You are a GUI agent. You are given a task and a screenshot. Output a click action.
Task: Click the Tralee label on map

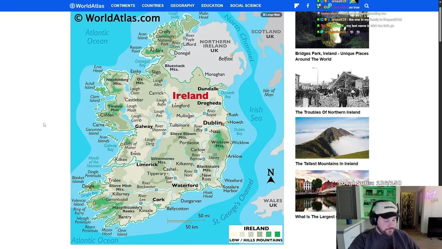115,180
